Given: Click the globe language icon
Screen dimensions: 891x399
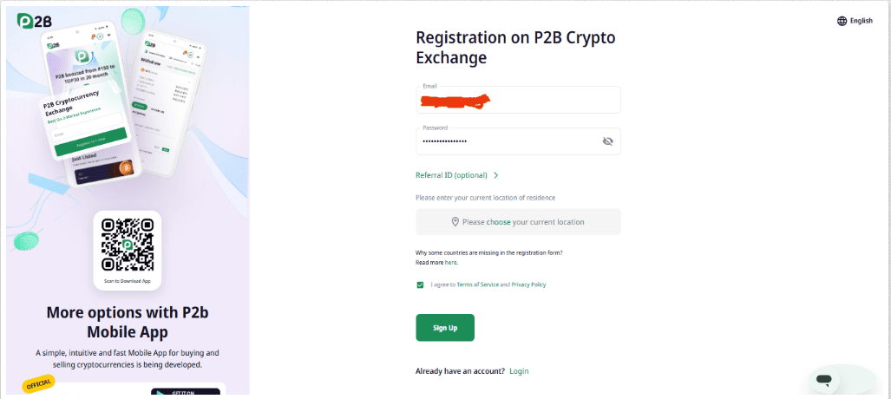Looking at the screenshot, I should pos(842,21).
